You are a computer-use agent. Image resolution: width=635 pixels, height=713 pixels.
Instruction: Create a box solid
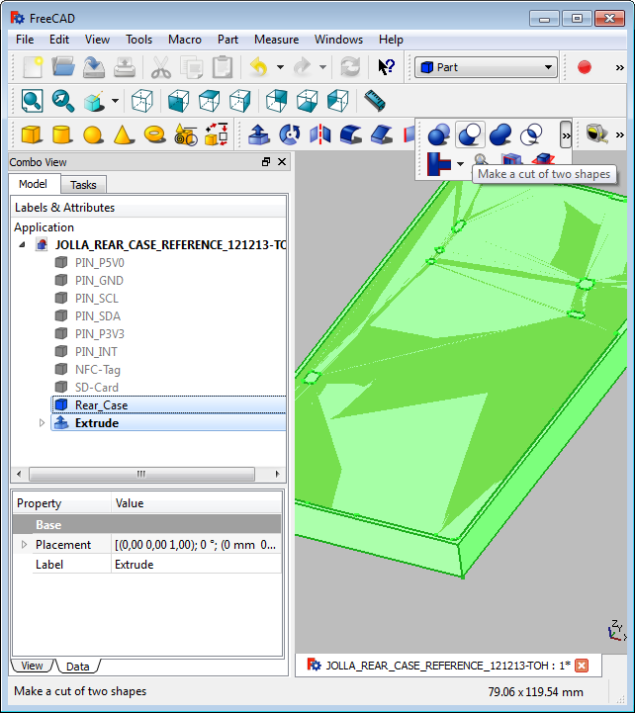tap(32, 134)
